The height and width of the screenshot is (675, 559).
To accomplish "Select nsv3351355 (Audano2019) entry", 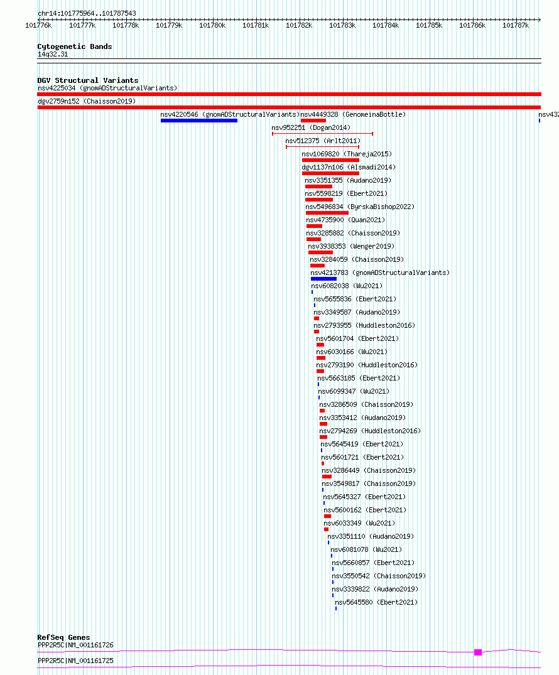I will point(348,180).
